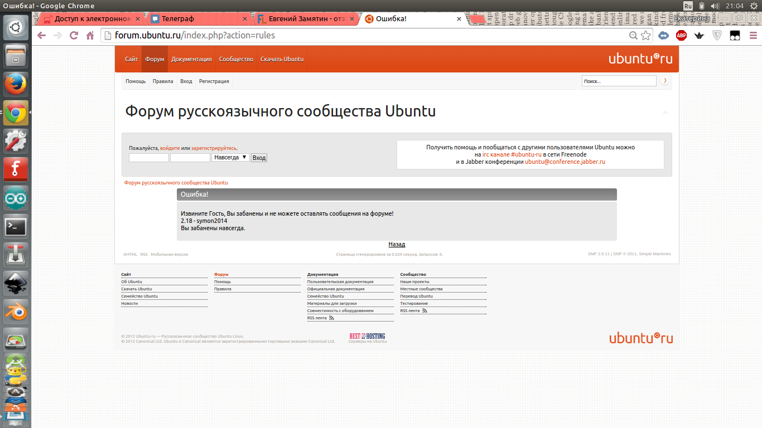Open the Документация menu in navigation bar
This screenshot has height=428, width=762.
pos(191,59)
